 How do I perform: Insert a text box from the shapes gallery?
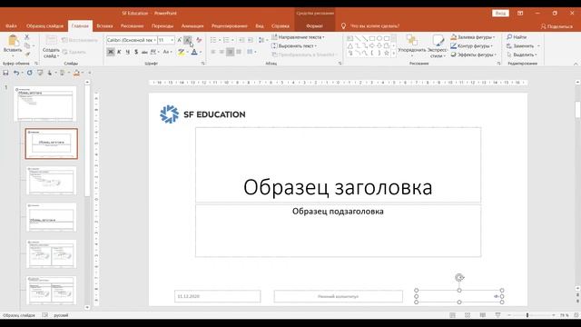point(350,38)
